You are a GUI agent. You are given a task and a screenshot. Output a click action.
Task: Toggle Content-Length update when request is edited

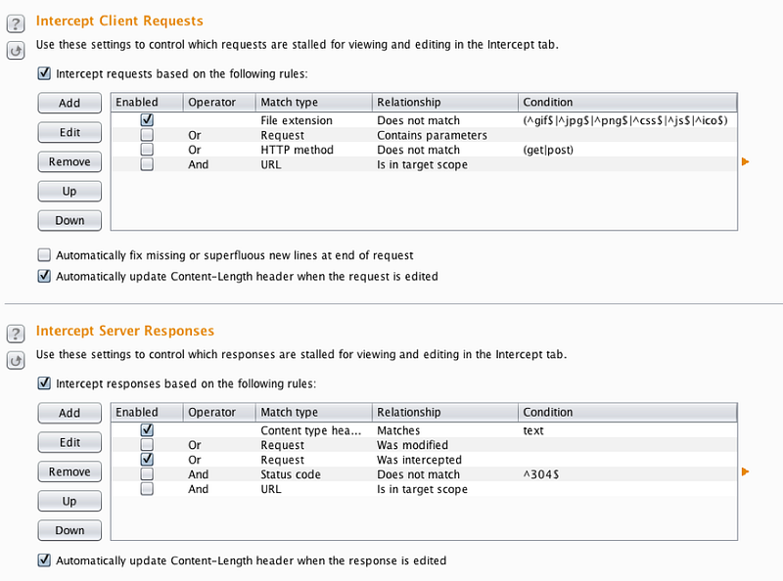(44, 276)
